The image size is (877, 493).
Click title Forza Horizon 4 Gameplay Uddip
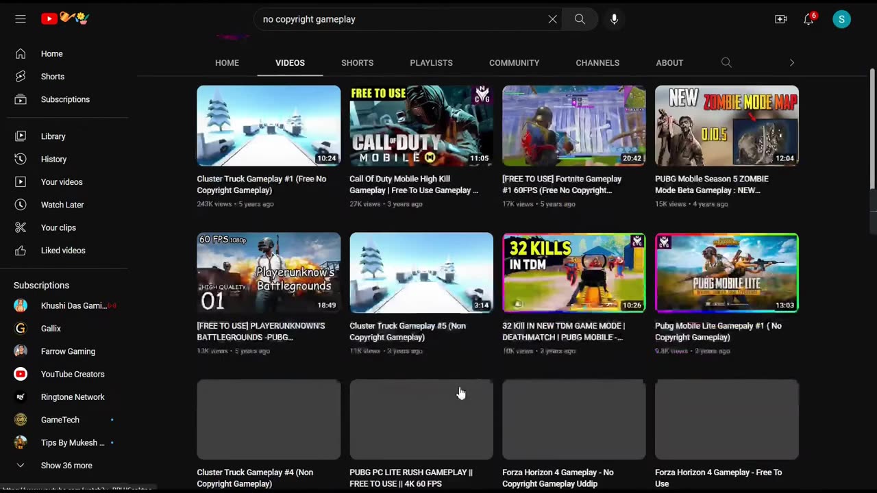click(558, 478)
